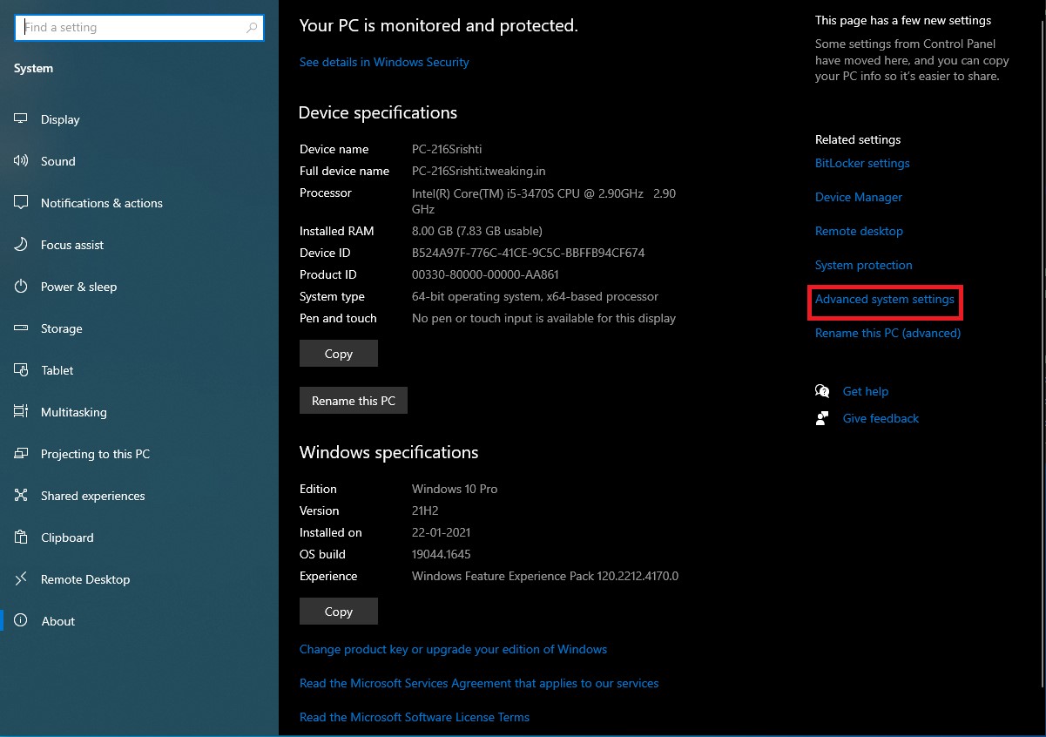1046x737 pixels.
Task: Select the Focus assist moon icon
Action: [22, 245]
